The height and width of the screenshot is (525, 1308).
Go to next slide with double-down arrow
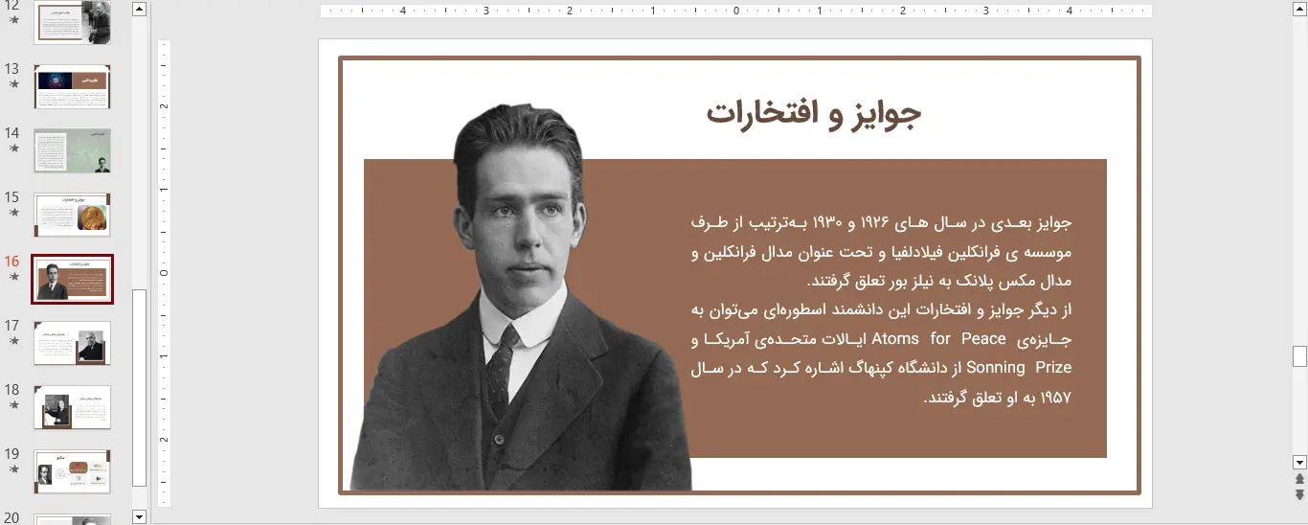[x=1299, y=494]
